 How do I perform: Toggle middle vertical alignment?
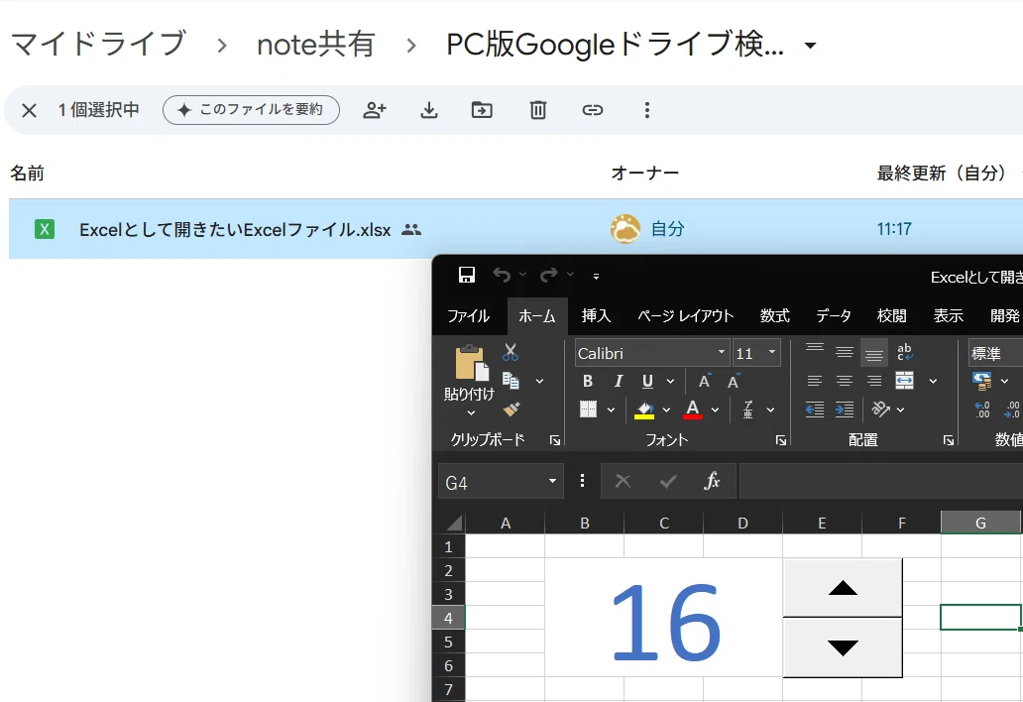(x=845, y=352)
